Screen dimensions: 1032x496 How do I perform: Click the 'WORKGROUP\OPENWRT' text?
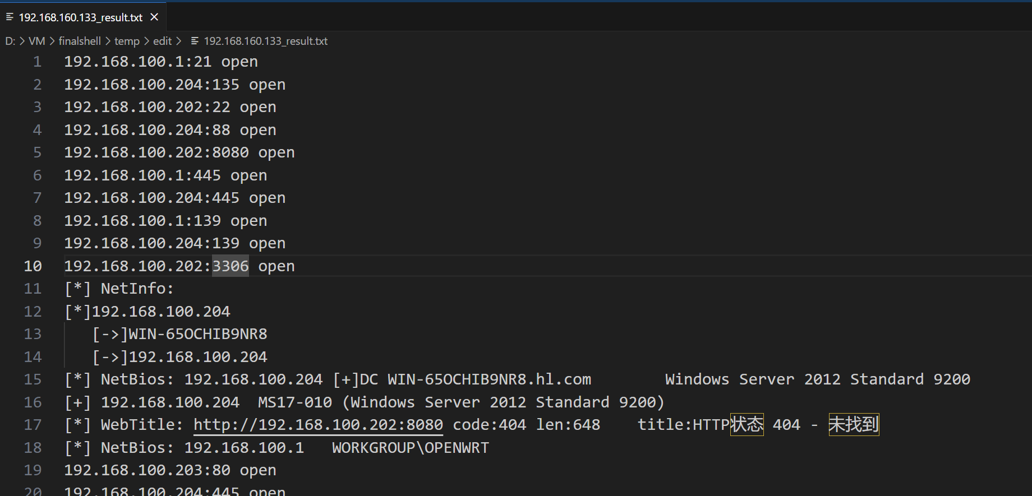click(x=411, y=448)
